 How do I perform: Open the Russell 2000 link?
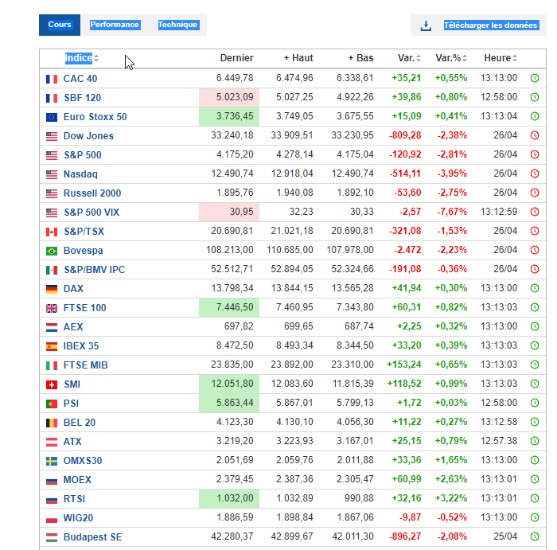pos(92,193)
